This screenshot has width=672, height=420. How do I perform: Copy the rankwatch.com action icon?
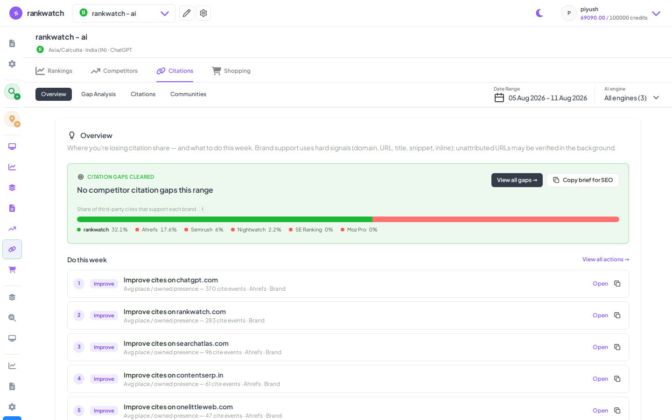point(617,315)
